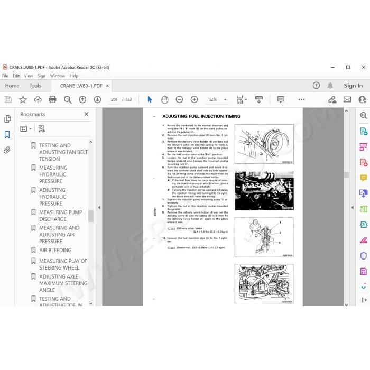This screenshot has height=370, width=370.
Task: Click the bookmarks scrollbar thumb
Action: click(91, 216)
